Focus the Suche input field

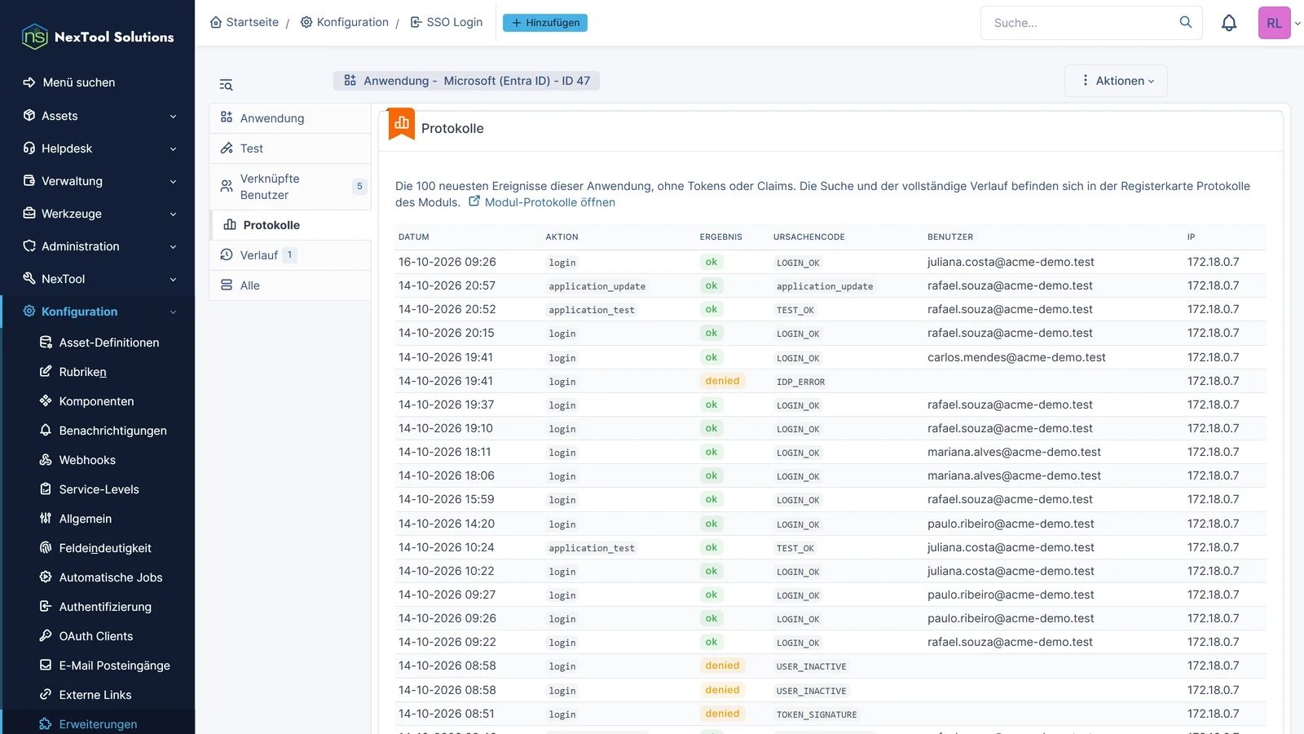1082,23
